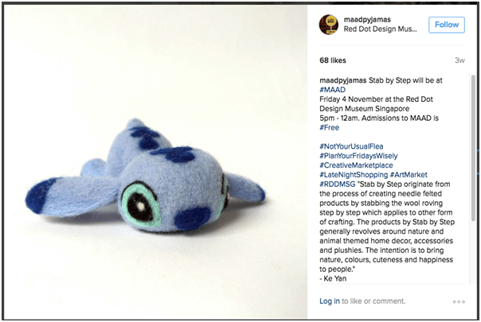Open the #MAAD hashtag
The width and height of the screenshot is (481, 322).
[333, 90]
